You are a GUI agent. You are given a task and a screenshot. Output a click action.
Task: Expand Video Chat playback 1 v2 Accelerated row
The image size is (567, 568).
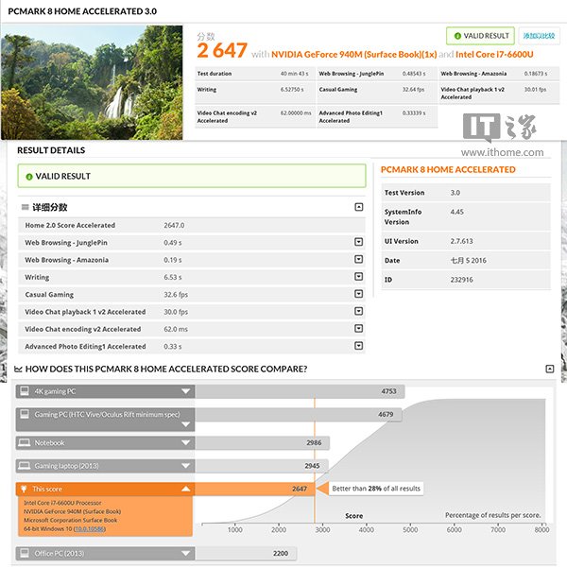(359, 312)
